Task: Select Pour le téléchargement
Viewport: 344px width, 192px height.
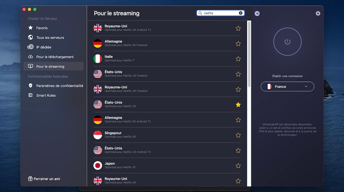Action: (x=54, y=57)
